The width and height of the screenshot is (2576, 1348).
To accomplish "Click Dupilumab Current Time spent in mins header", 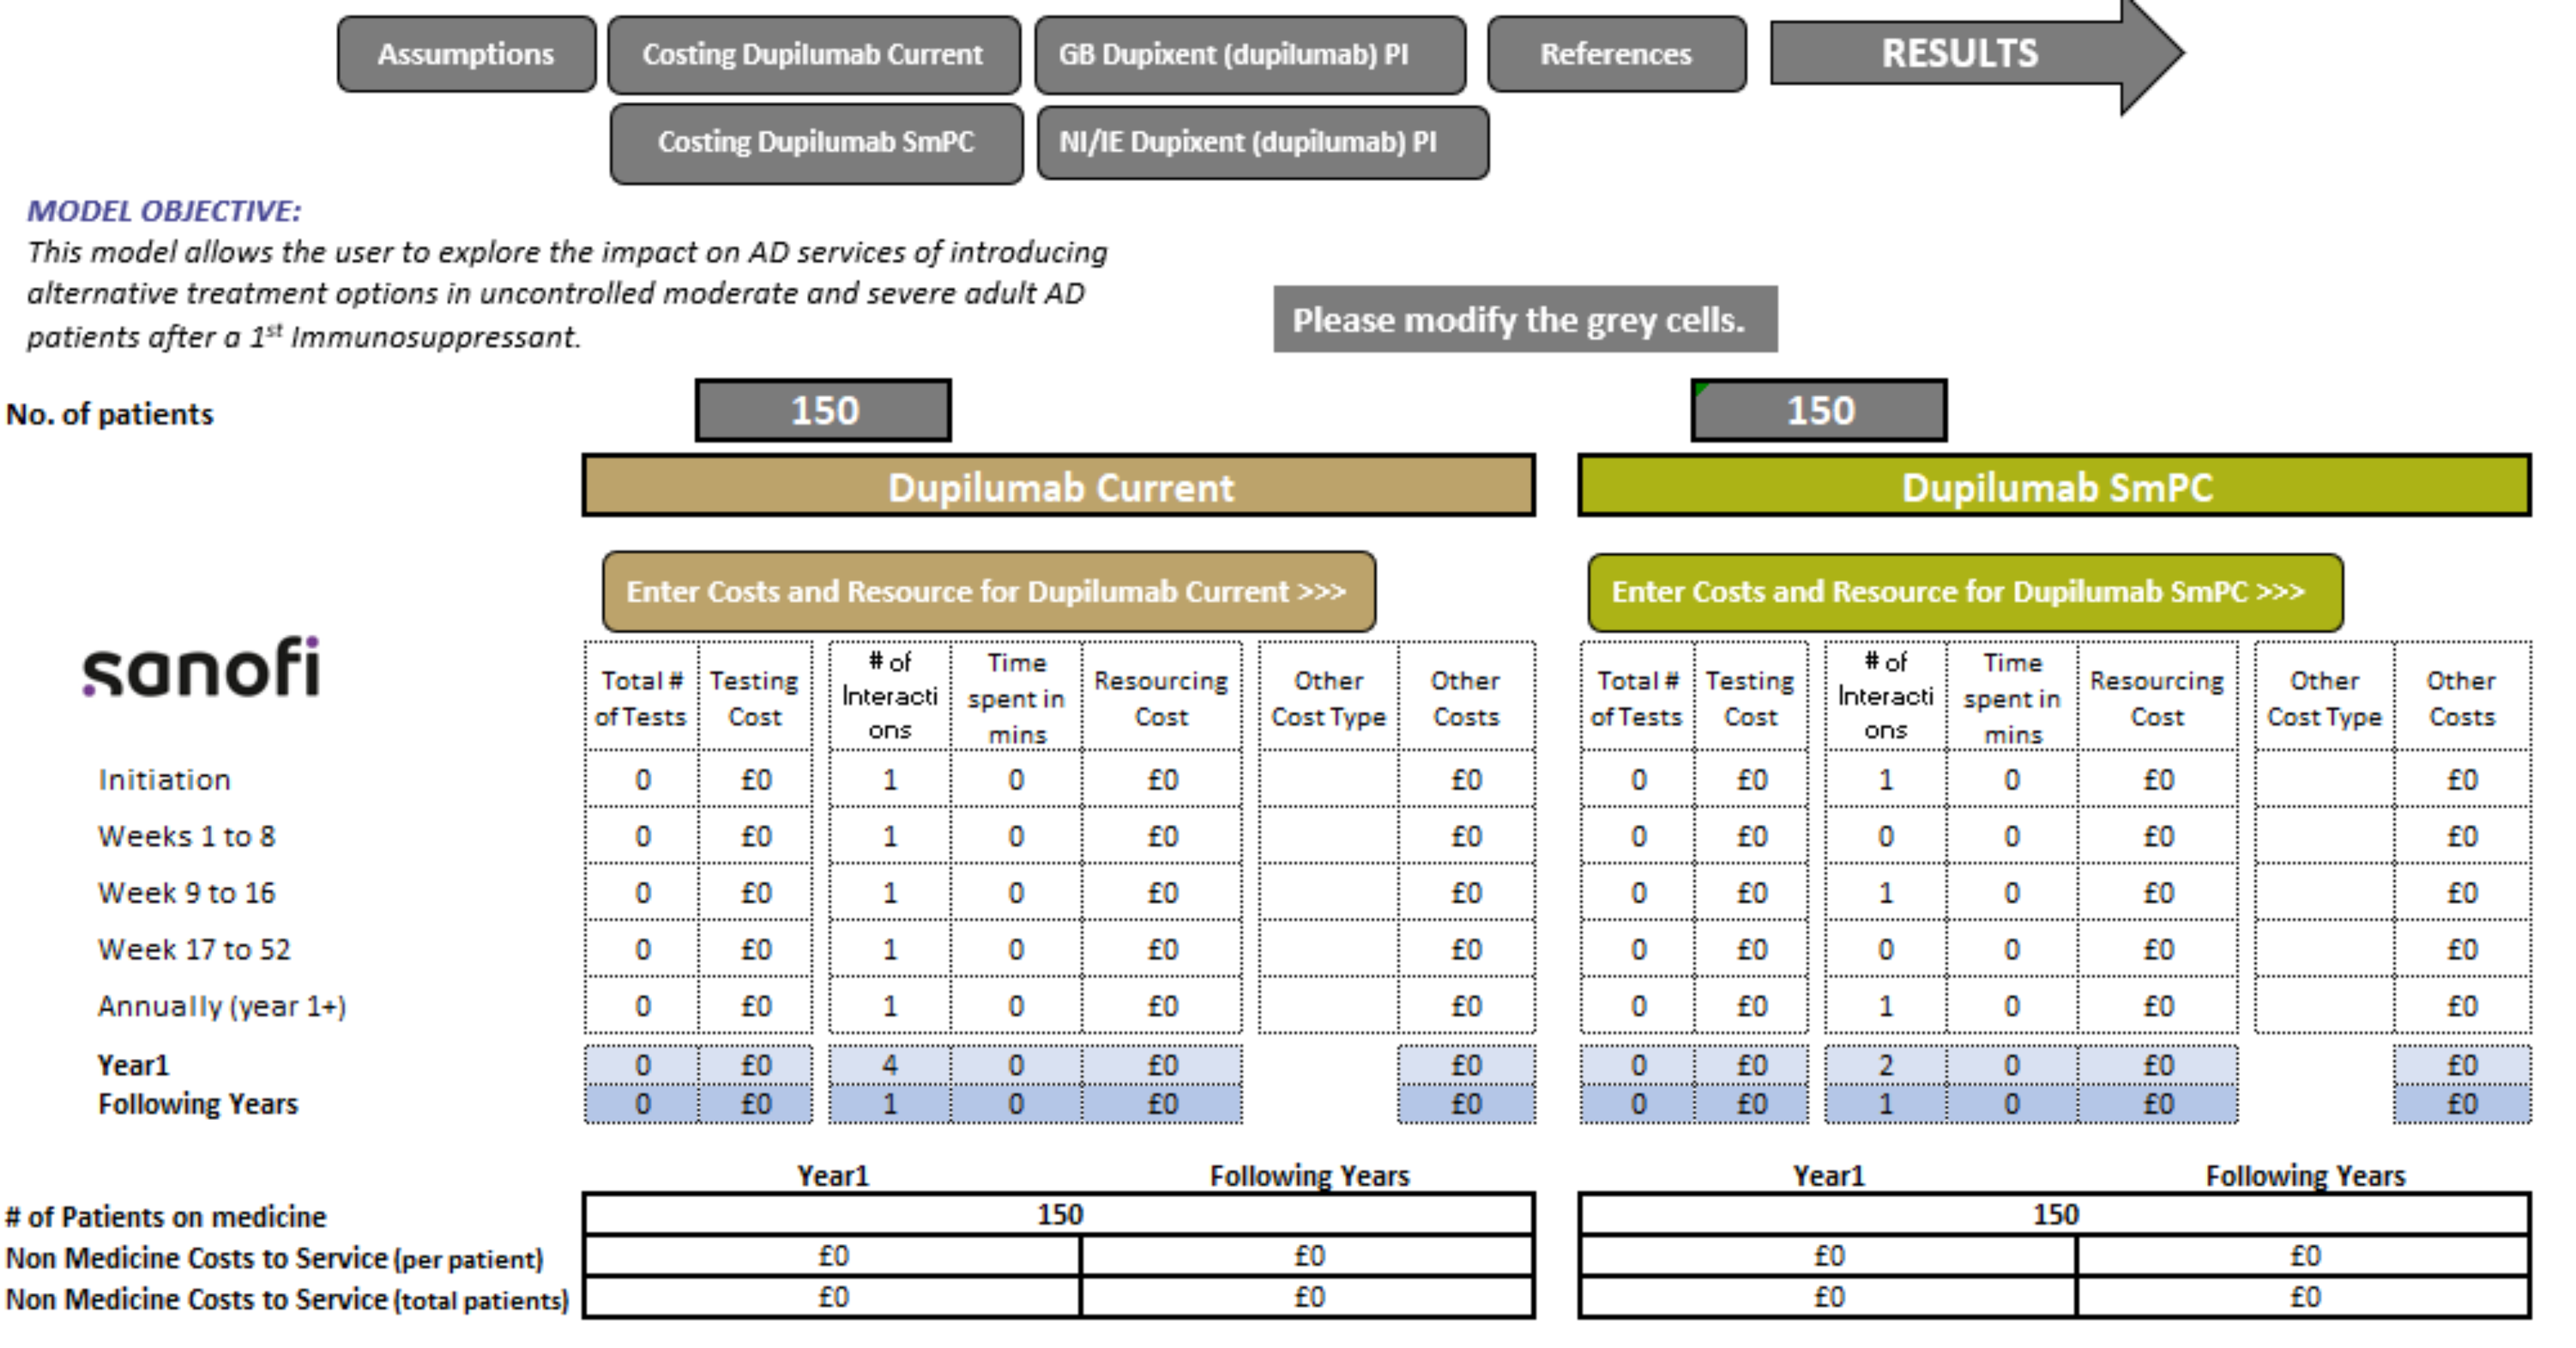I will coord(1016,697).
